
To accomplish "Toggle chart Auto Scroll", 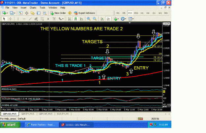I will 102,19.
